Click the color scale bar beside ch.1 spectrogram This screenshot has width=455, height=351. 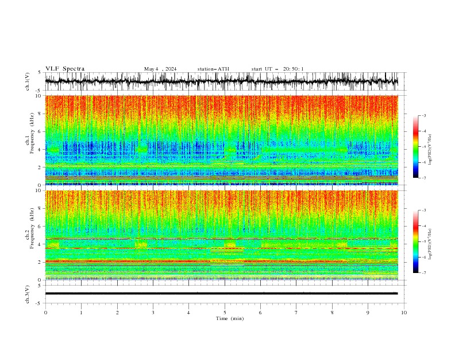click(x=416, y=147)
